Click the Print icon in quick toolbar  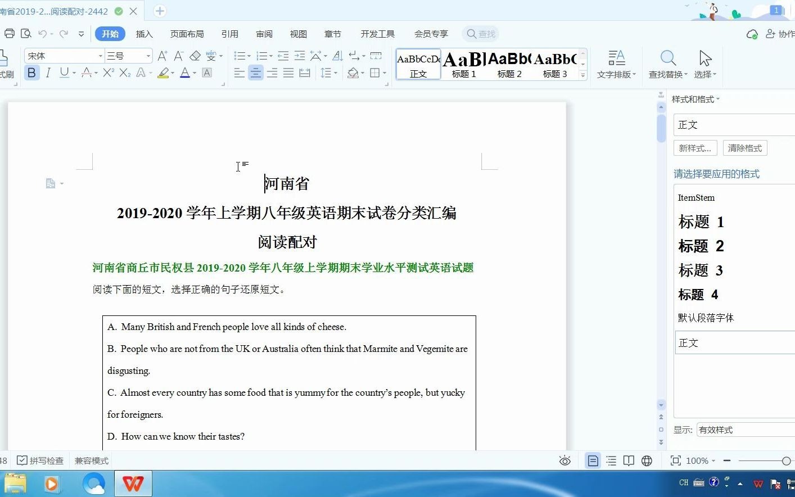point(9,34)
